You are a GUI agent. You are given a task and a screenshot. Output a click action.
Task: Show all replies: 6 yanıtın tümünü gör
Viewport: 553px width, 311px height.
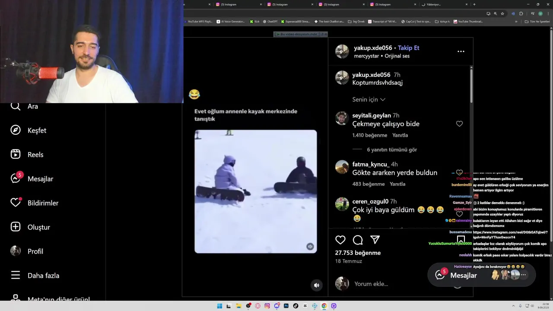coord(392,149)
